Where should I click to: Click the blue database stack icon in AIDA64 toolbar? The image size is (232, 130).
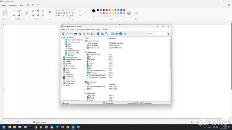click(102, 34)
